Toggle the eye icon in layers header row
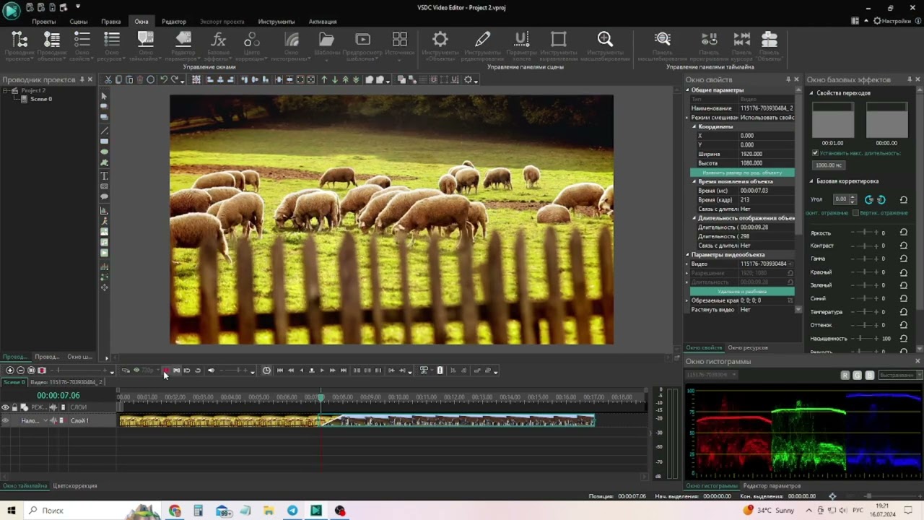Image resolution: width=924 pixels, height=520 pixels. [5, 407]
